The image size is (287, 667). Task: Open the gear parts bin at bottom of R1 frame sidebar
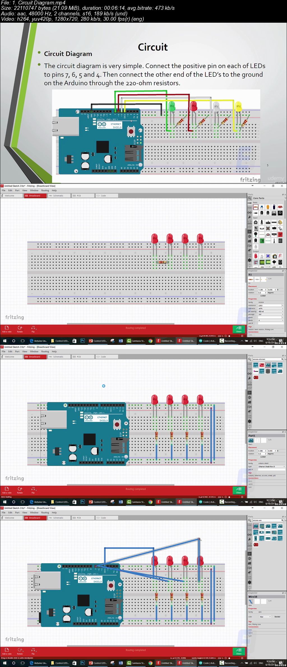click(x=249, y=260)
